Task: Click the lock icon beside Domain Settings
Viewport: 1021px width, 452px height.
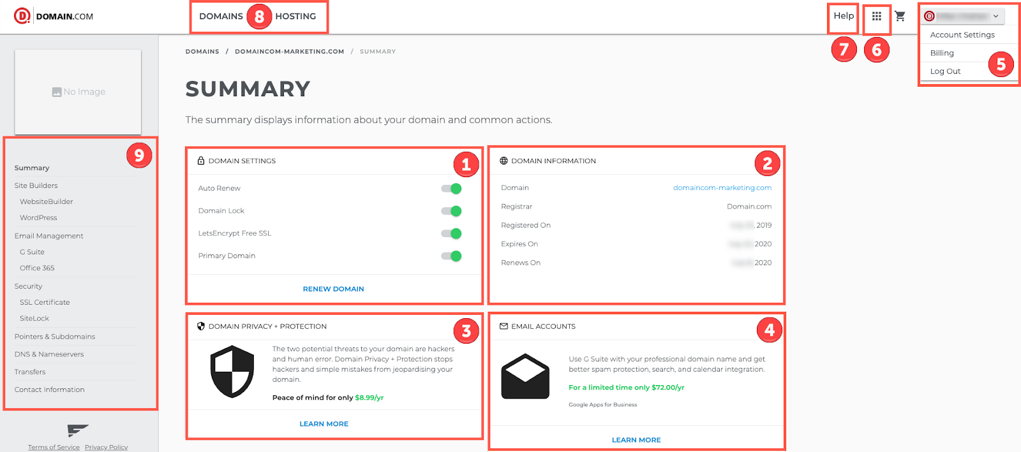Action: (201, 161)
